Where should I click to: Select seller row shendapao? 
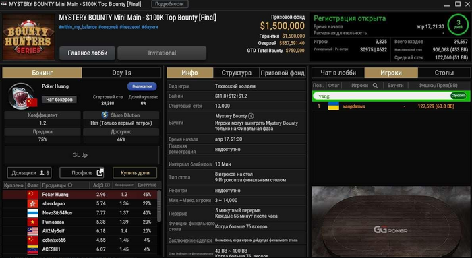[80, 203]
